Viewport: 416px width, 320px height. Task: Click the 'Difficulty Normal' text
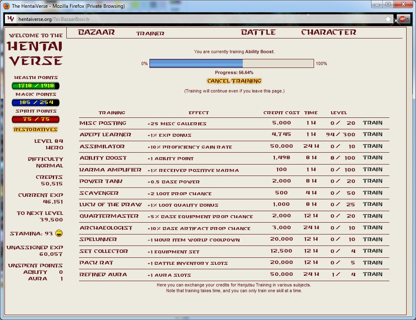tap(45, 162)
